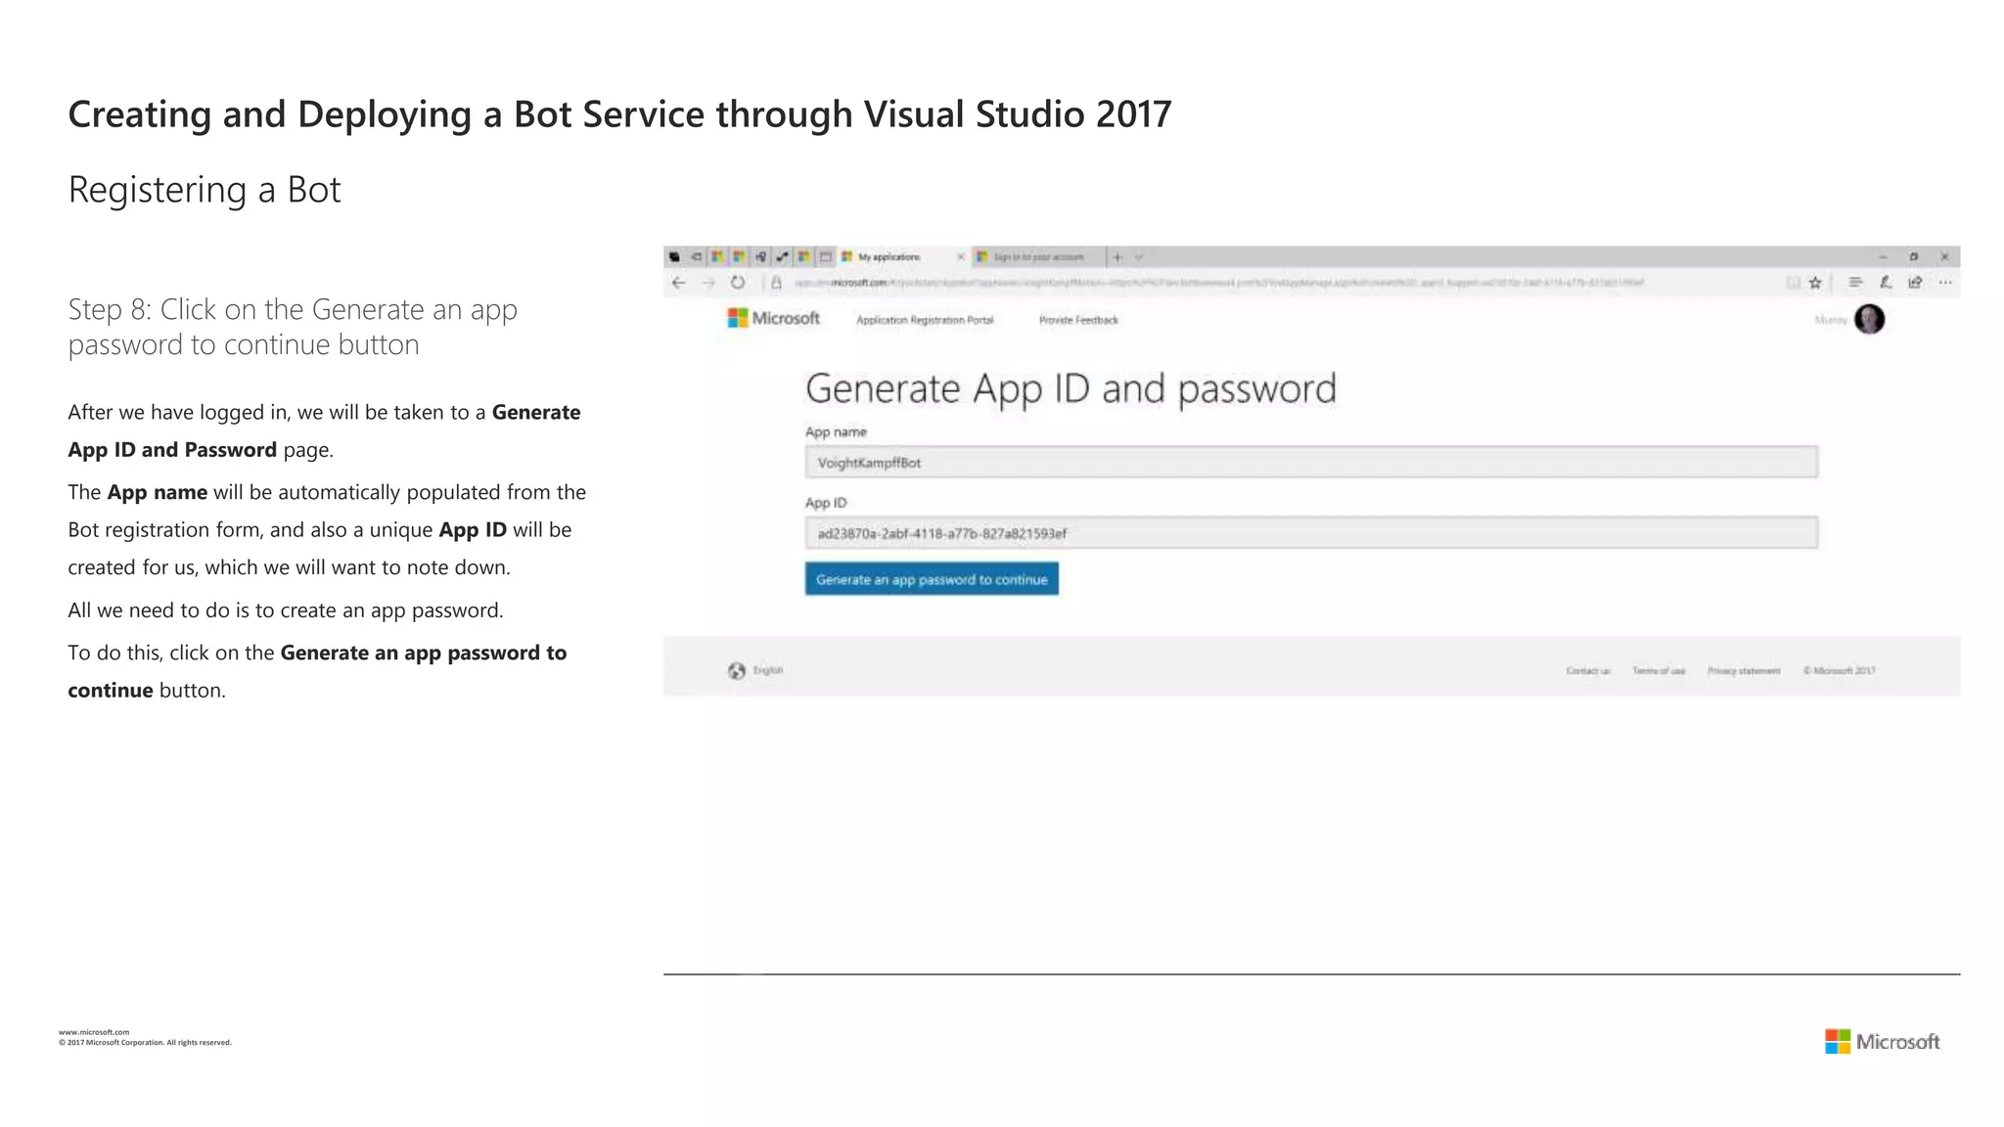
Task: Switch to the My applications tab
Action: 888,257
